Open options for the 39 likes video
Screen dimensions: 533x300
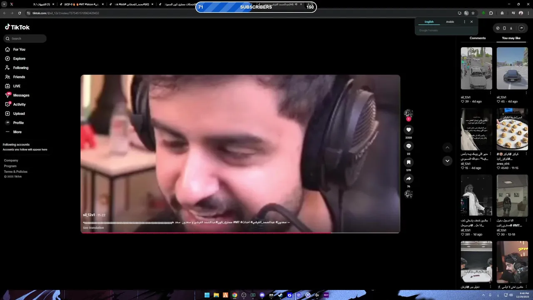491,93
